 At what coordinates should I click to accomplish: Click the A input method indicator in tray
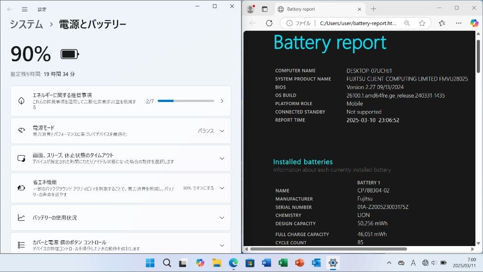click(x=413, y=263)
